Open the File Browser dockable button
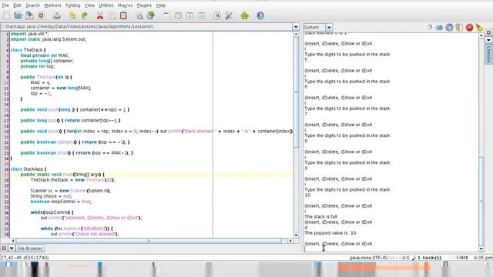This screenshot has width=493, height=277. [30, 248]
